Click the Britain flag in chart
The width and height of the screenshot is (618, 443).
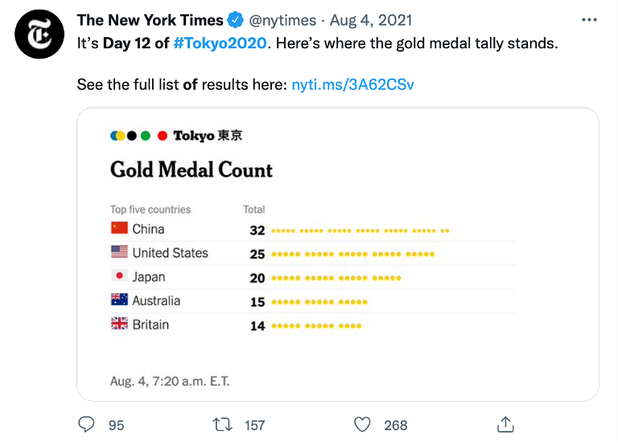(119, 324)
